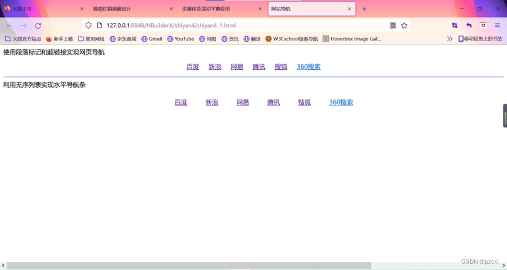507x270 pixels.
Task: Click the page info document icon
Action: (100, 26)
